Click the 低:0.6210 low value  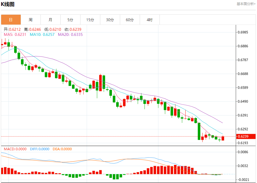click(53, 29)
